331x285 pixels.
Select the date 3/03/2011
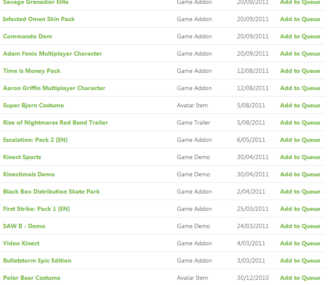(251, 261)
